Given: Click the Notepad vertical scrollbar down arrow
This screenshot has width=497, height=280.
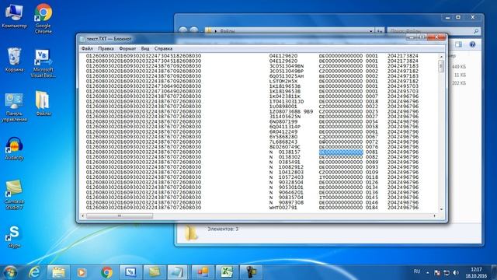Looking at the screenshot, I should click(441, 209).
